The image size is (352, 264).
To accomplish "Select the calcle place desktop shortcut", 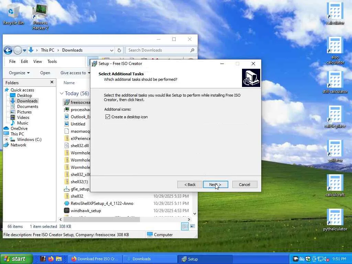I will (x=335, y=117).
